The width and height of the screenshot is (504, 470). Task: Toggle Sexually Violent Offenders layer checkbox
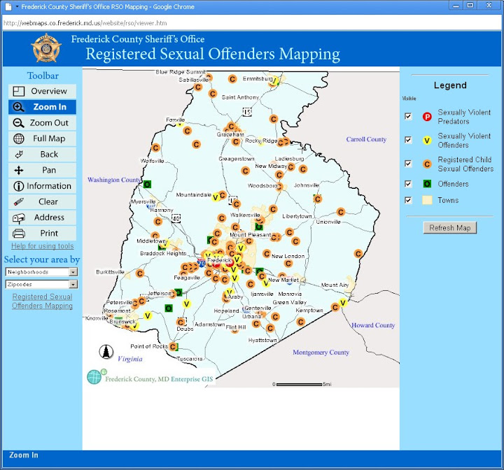[x=408, y=141]
